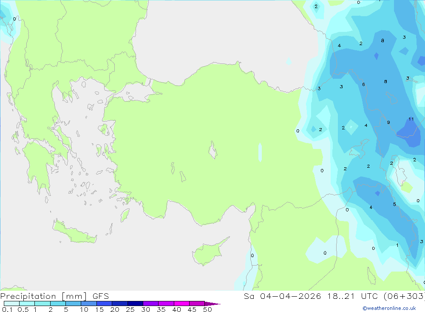Click the 0.5–1 mm legend color swatch

[x=27, y=303]
